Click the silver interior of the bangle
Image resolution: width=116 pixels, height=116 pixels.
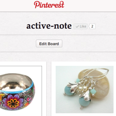(x=15, y=83)
